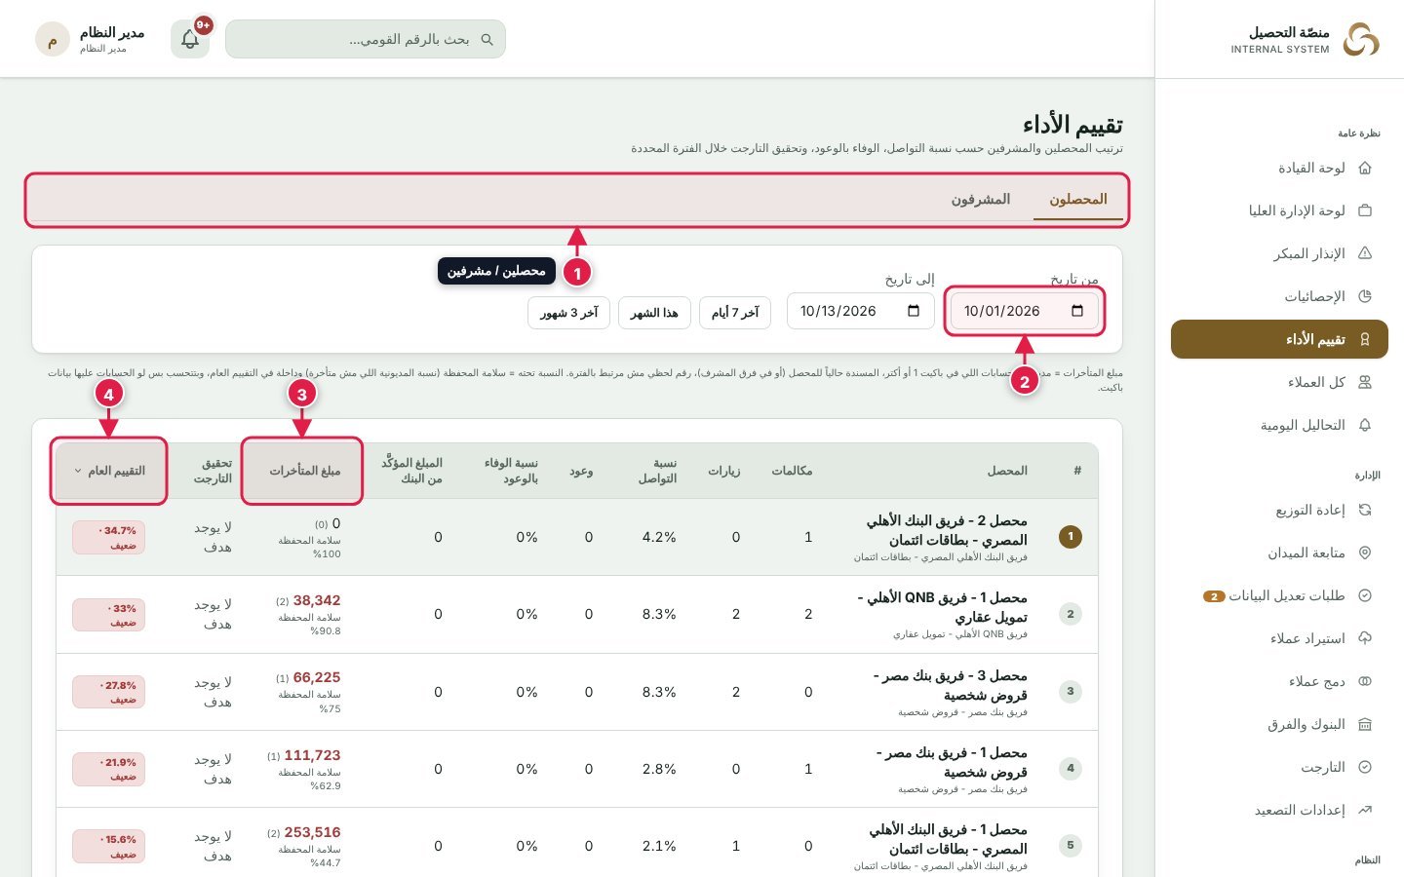Select تقييم الأداء award icon in sidebar
This screenshot has width=1404, height=877.
coord(1365,339)
